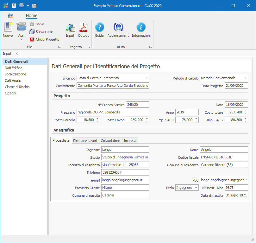Screen dimensions: 256x243
Task: Click the Salva come icon
Action: [32, 32]
